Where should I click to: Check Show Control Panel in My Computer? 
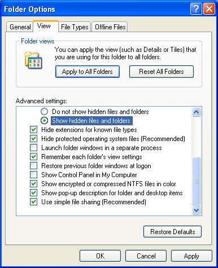(x=33, y=175)
